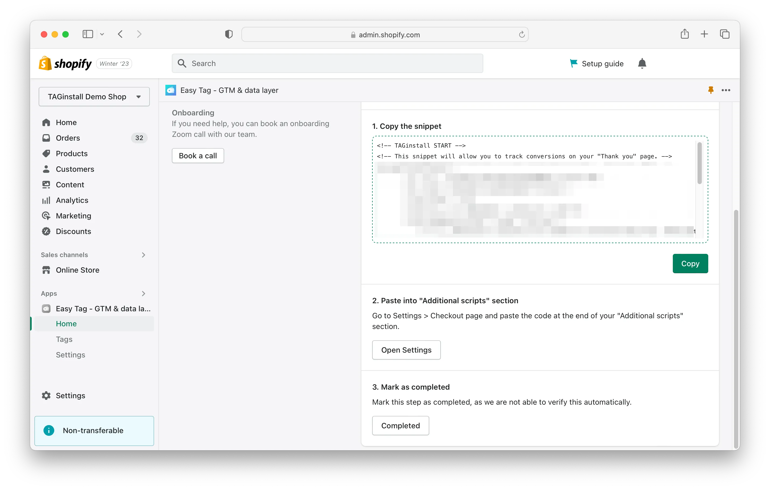The height and width of the screenshot is (490, 770).
Task: Click the green Copy button
Action: coord(690,263)
